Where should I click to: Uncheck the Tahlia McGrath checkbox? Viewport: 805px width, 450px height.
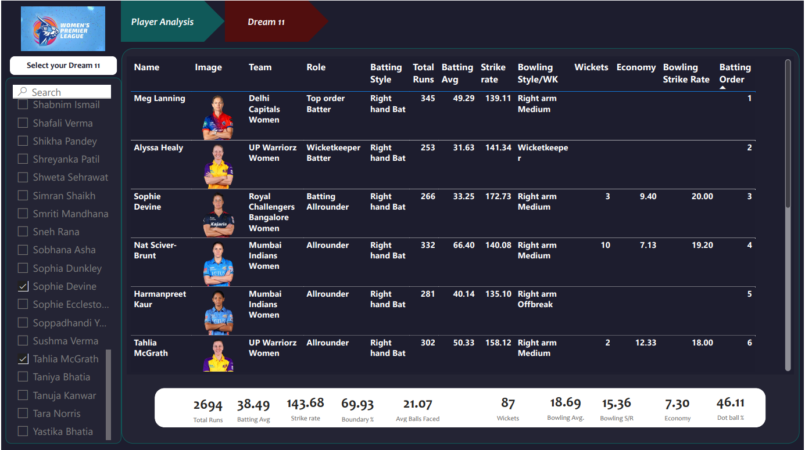(x=23, y=359)
